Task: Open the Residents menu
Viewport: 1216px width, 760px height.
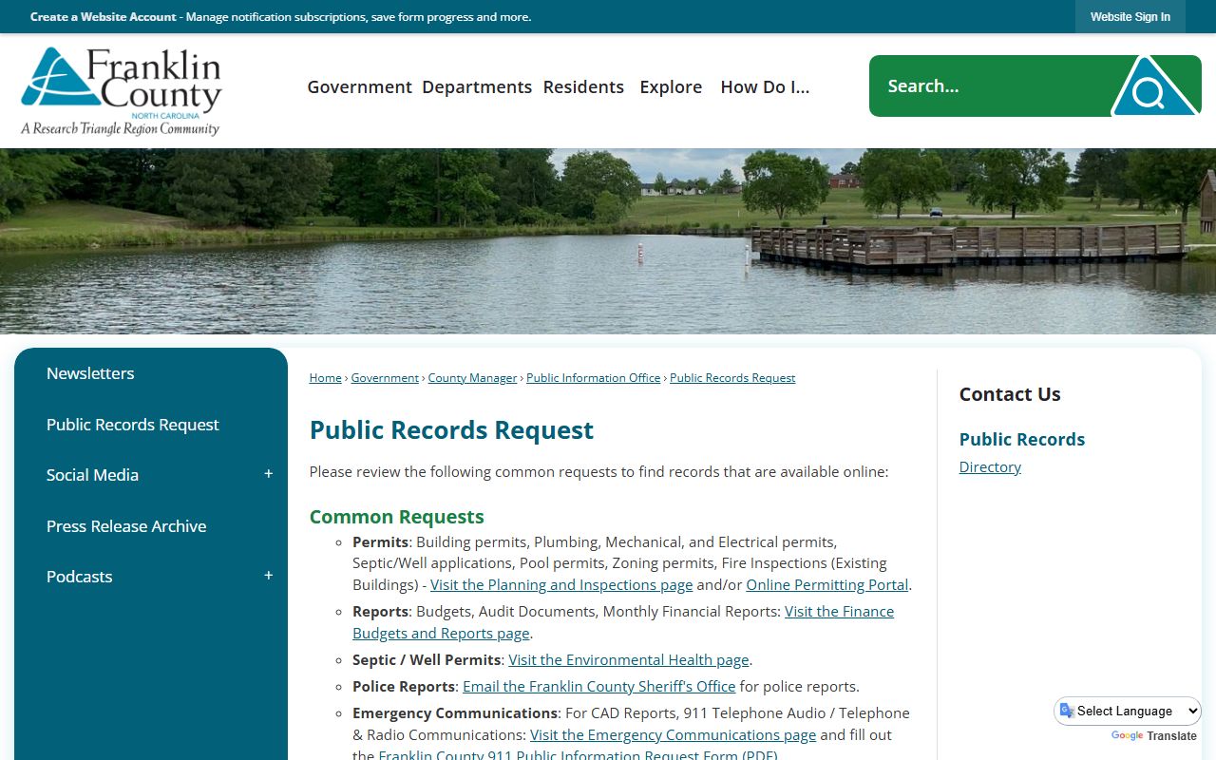Action: pos(583,86)
